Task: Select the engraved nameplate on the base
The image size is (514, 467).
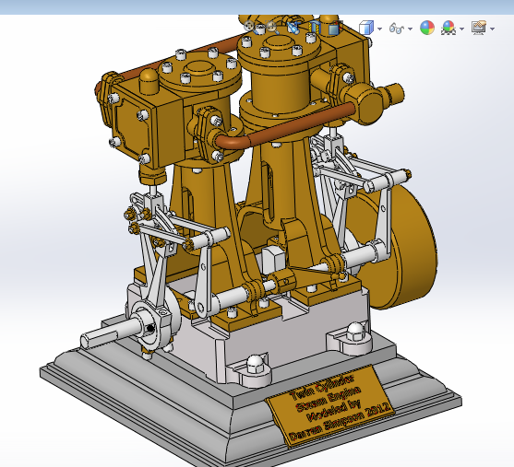Action: tap(330, 406)
